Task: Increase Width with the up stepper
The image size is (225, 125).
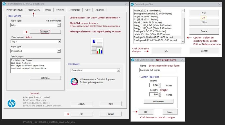Action: (160, 84)
